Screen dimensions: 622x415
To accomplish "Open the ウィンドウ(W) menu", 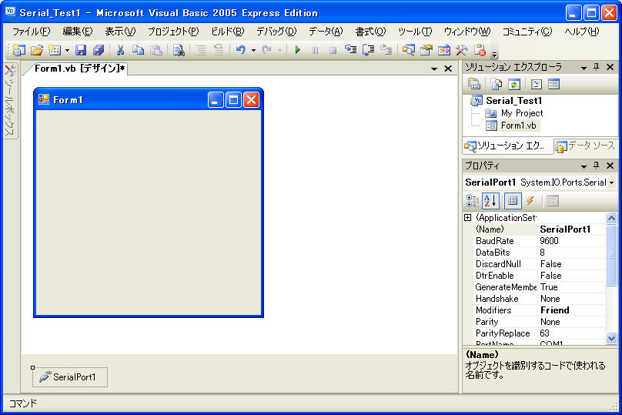I will click(x=467, y=32).
